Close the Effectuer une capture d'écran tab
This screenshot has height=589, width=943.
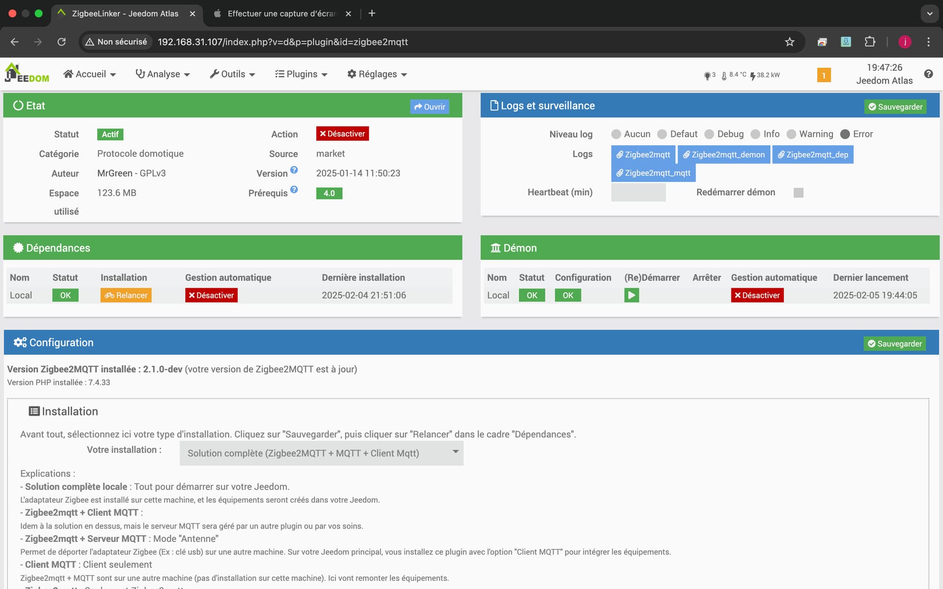tap(348, 14)
